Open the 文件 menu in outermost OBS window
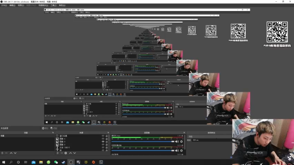Viewport: 294px width, 165px height. (x=4, y=5)
